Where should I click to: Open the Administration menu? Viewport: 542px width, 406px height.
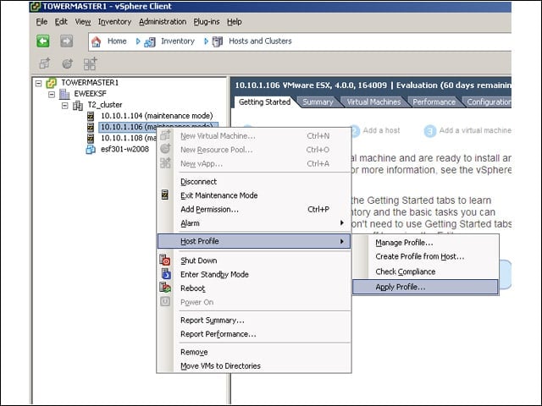coord(163,22)
